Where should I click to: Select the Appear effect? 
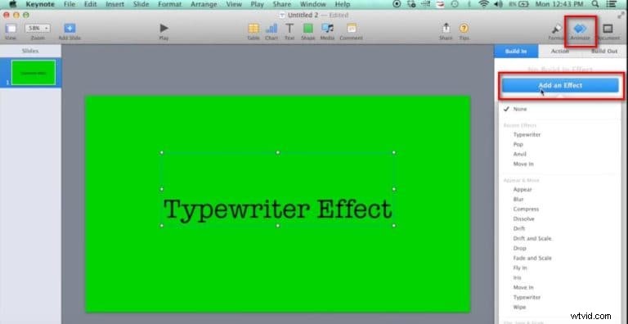coord(523,190)
